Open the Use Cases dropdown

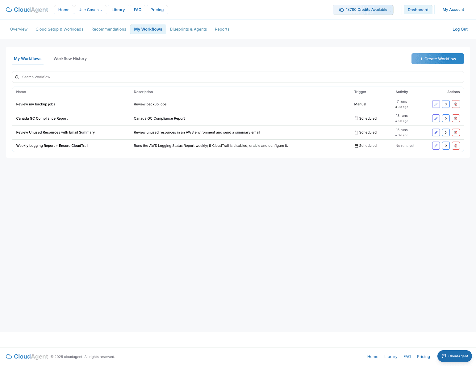click(x=90, y=10)
